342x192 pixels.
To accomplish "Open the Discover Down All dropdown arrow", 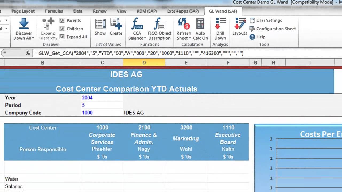I will 33,38.
